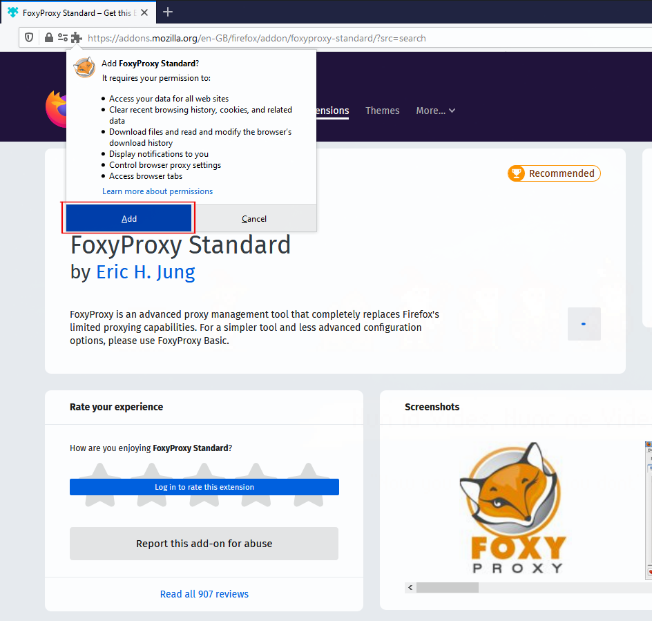The image size is (652, 621).
Task: Click the Firefox logo in the page header
Action: (56, 109)
